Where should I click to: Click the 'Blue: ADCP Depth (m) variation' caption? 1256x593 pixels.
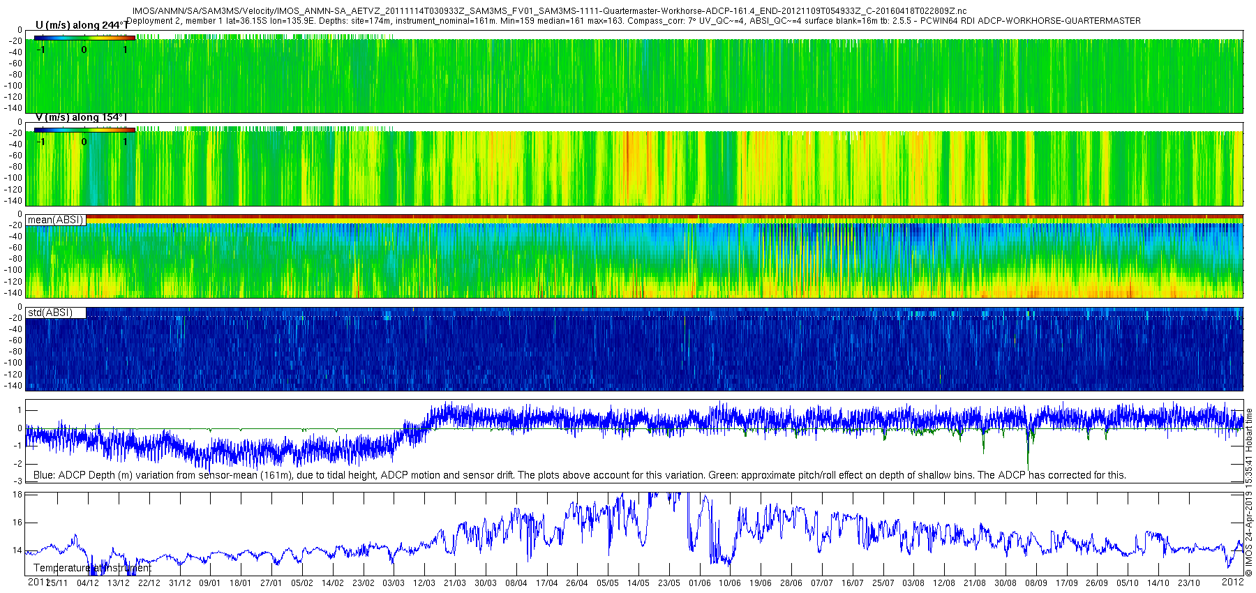point(580,475)
